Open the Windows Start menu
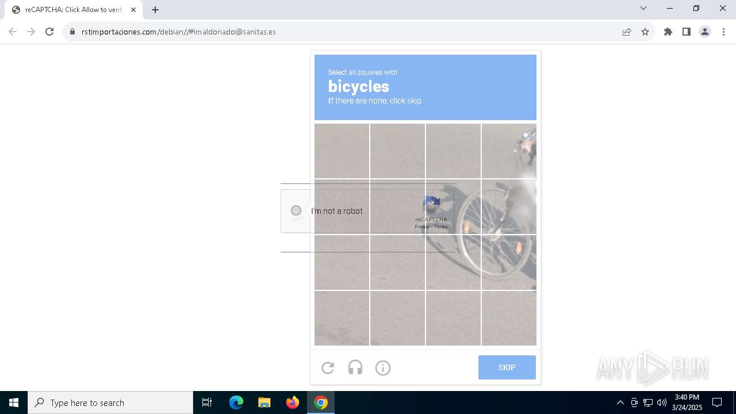 pos(14,402)
